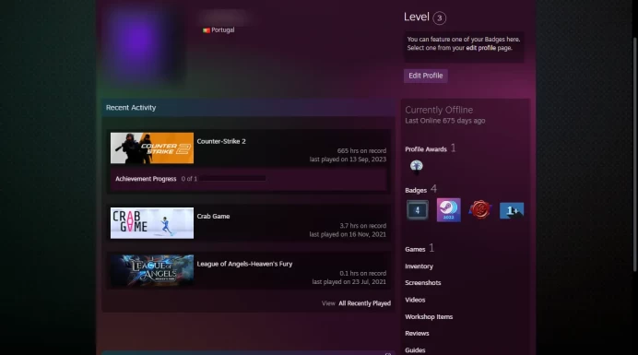The height and width of the screenshot is (355, 638).
Task: Open the Inventory link
Action: (419, 266)
